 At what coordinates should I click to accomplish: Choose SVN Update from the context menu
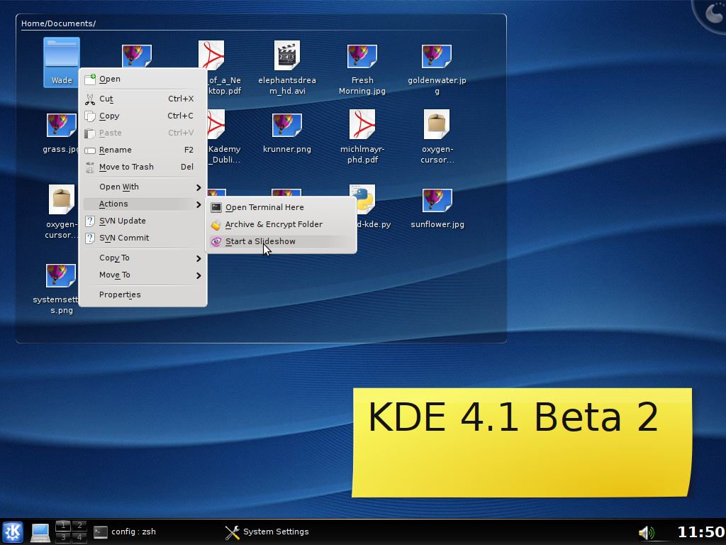143,221
